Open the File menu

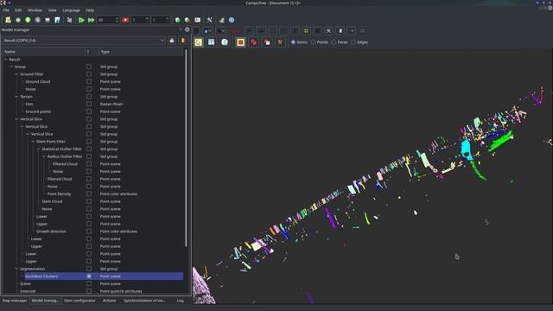[6, 10]
